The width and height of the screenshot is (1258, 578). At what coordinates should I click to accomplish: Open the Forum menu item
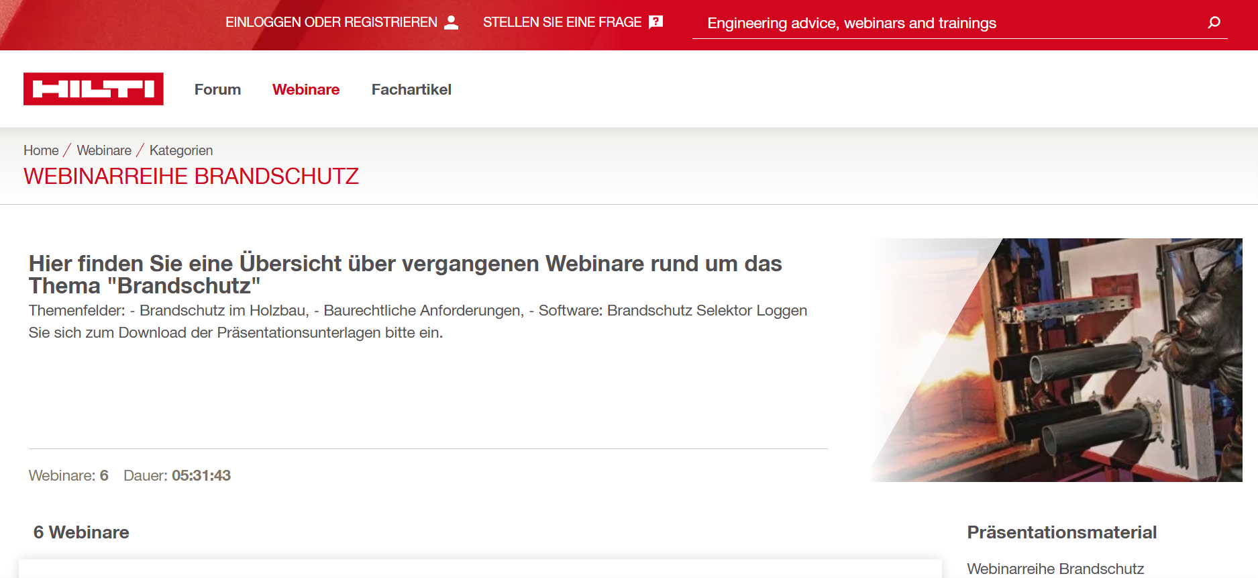(217, 89)
